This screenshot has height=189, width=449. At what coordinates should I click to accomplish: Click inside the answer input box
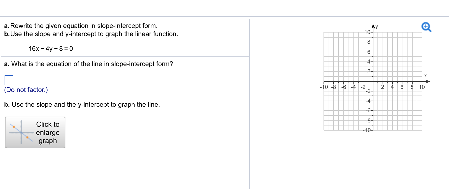[9, 80]
